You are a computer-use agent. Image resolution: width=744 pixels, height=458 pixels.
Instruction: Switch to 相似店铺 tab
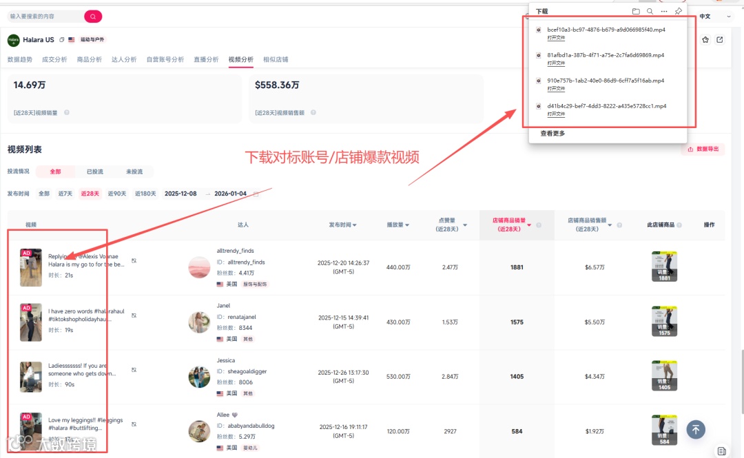(x=276, y=59)
